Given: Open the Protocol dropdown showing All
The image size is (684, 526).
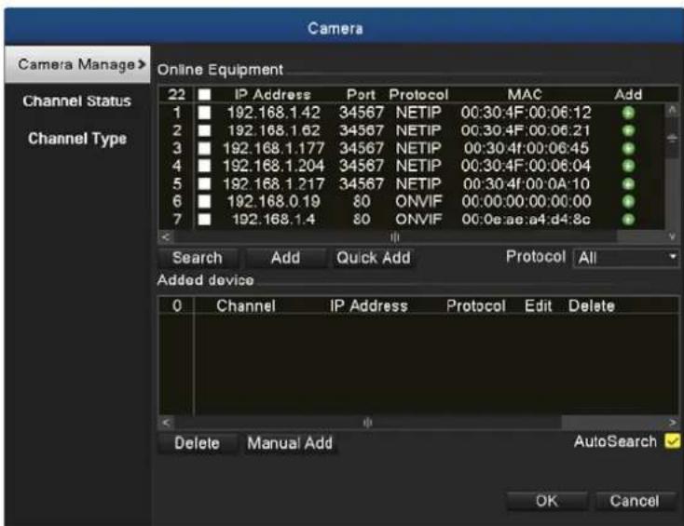Looking at the screenshot, I should pyautogui.click(x=626, y=258).
